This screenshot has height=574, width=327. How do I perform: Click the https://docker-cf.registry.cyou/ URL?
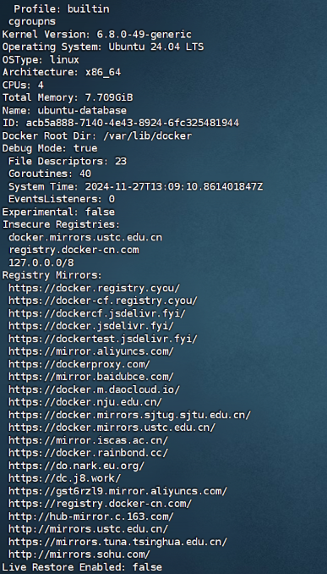point(103,301)
